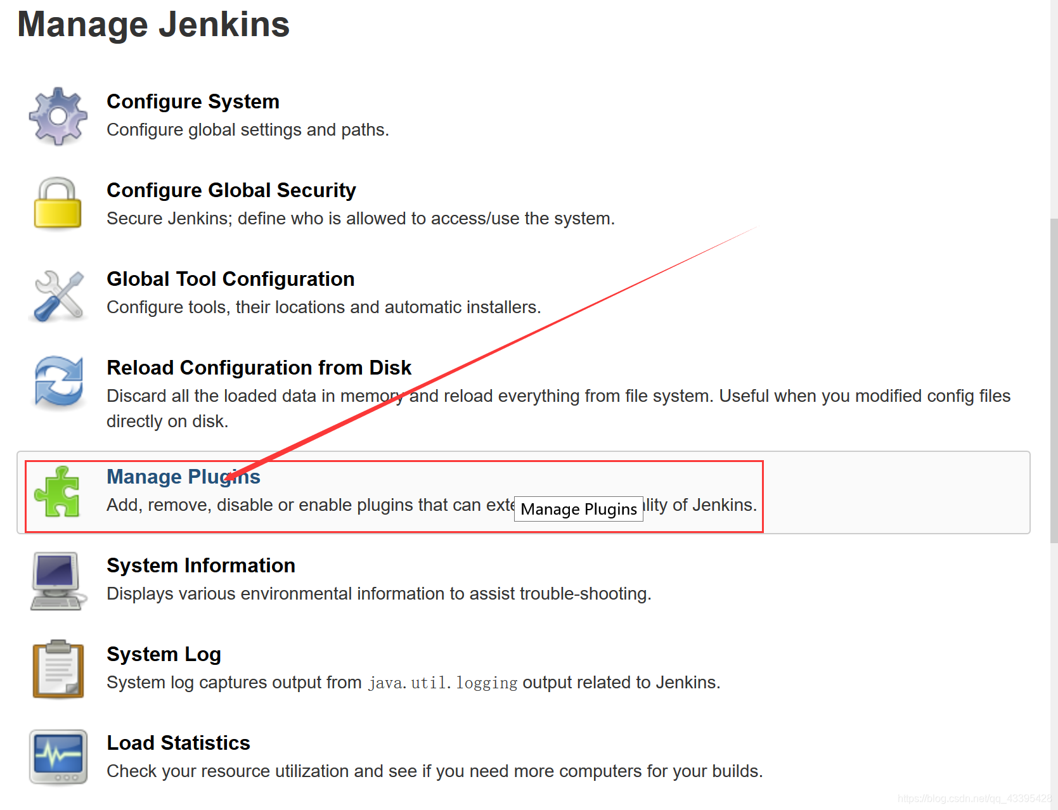Click the green puzzle piece plugin icon
The height and width of the screenshot is (810, 1058).
57,492
